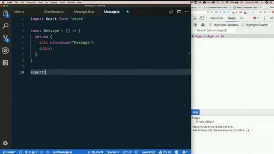
Task: Open the React tab in DevTools
Action: (232, 18)
